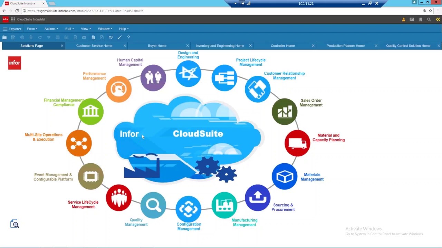Viewport: 442px width, 248px height.
Task: Click the Infor logo beside the diagram
Action: tap(15, 63)
